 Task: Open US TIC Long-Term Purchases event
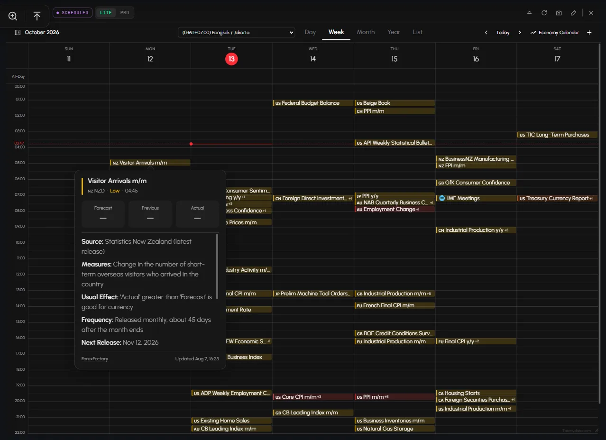coord(558,135)
